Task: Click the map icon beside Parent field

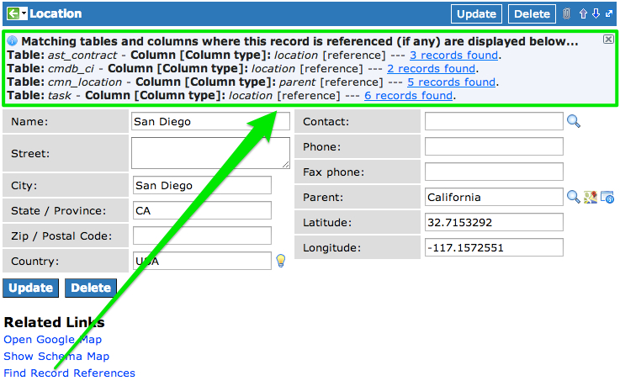Action: [x=591, y=197]
